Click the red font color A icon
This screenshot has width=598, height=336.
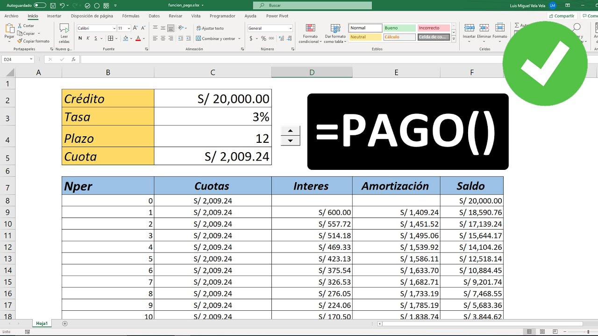point(138,38)
